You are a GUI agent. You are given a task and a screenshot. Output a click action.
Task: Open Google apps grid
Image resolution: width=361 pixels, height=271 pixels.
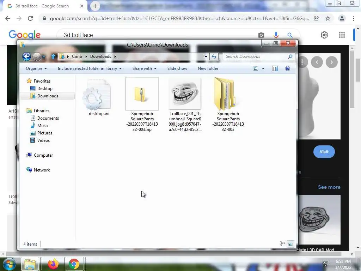click(342, 35)
